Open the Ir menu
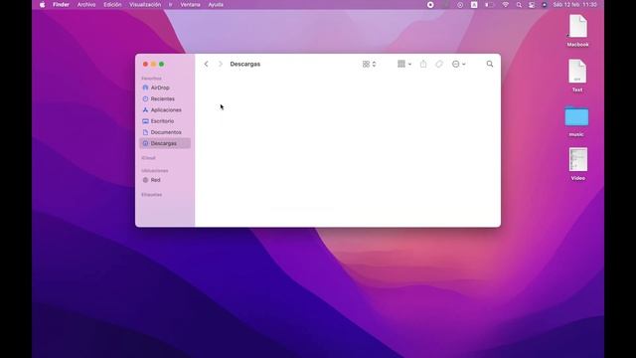 tap(170, 5)
